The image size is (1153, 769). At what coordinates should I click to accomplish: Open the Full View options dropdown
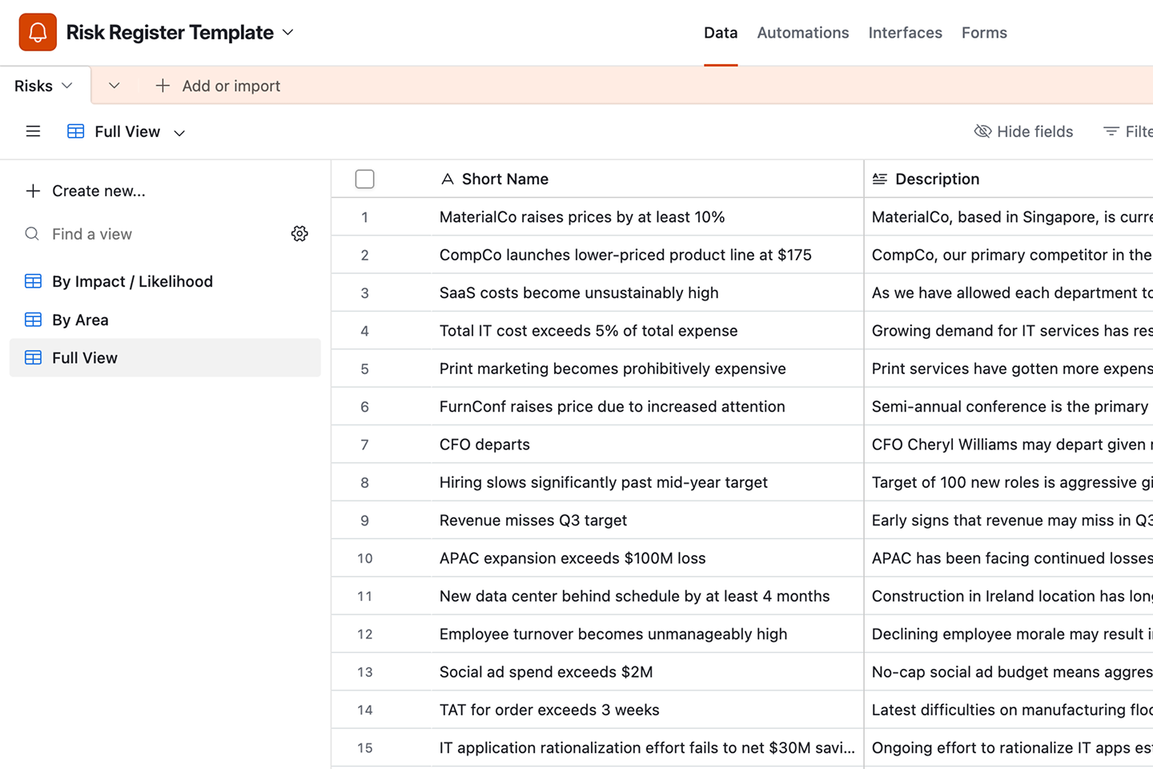(x=179, y=132)
